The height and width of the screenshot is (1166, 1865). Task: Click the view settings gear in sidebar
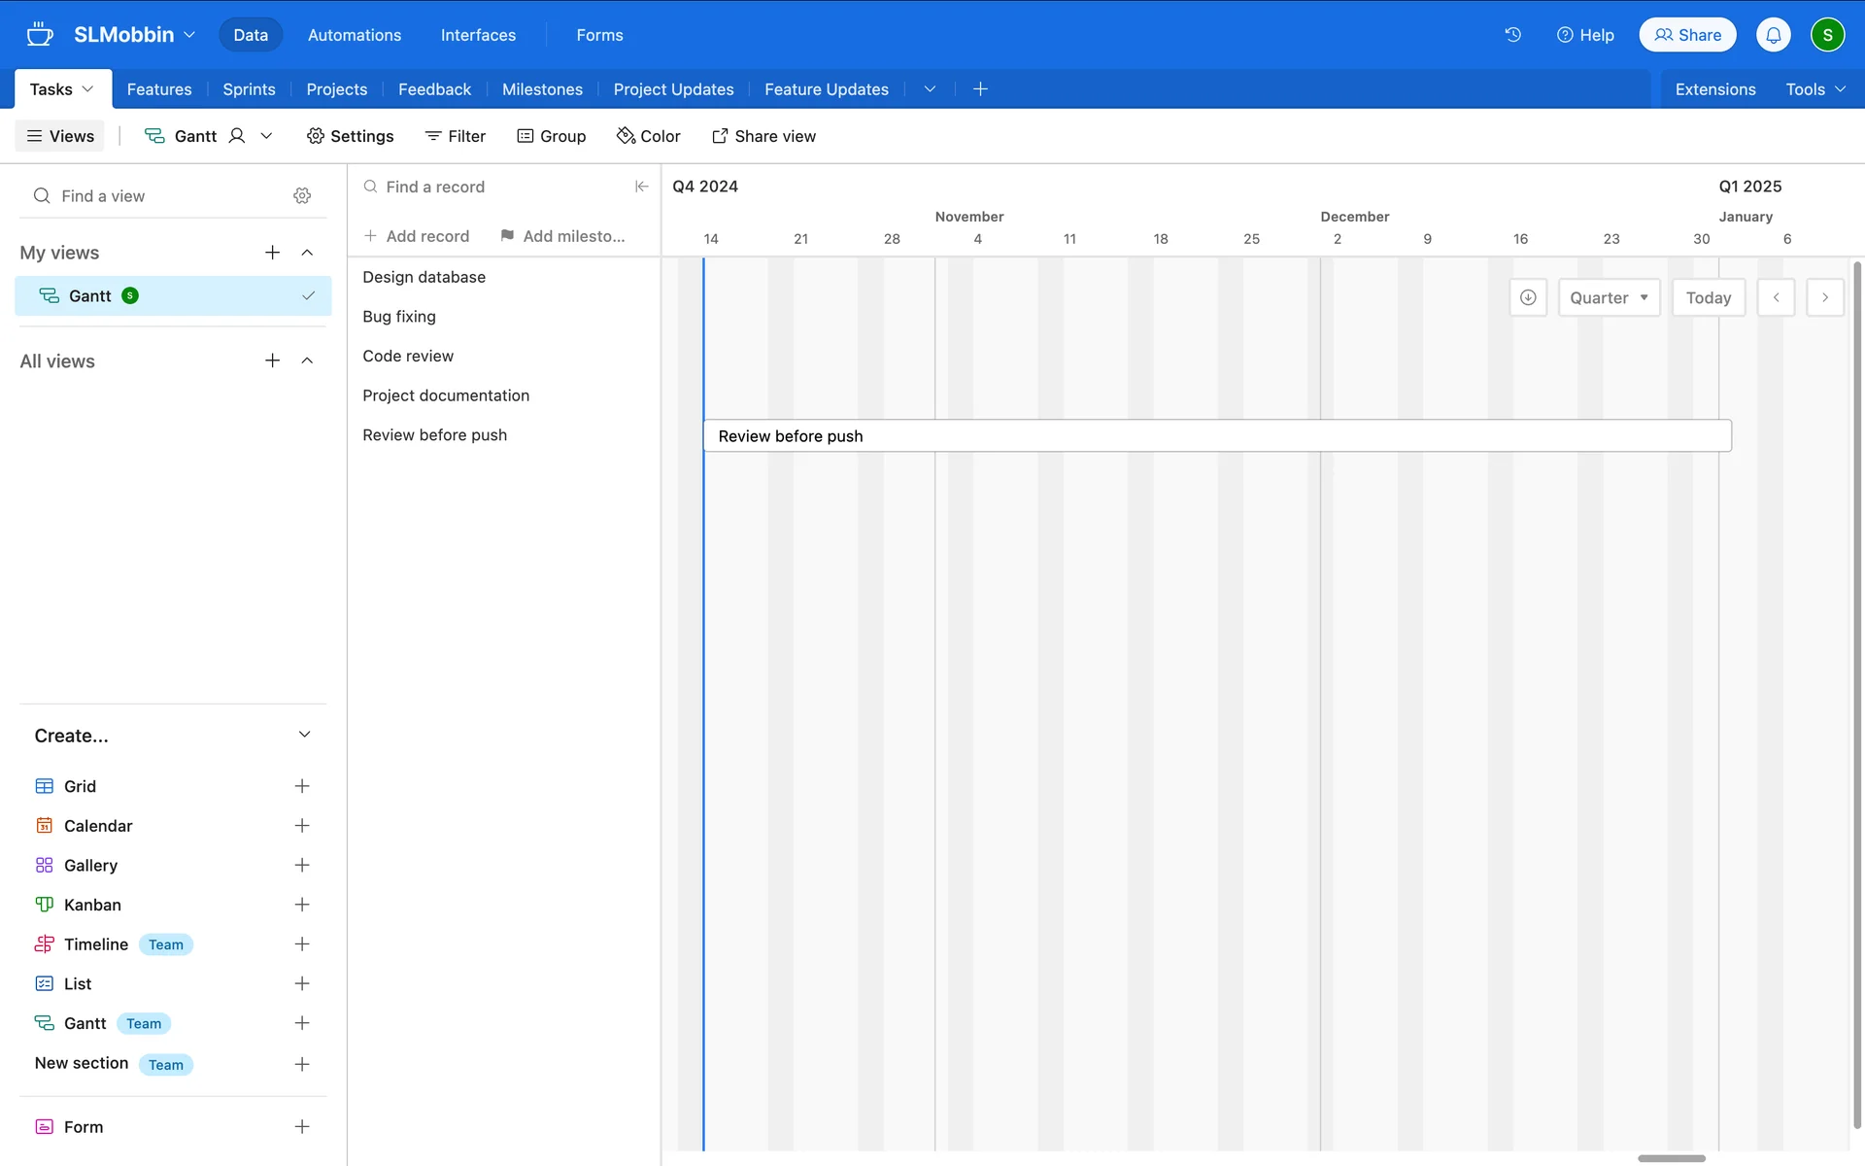[302, 196]
